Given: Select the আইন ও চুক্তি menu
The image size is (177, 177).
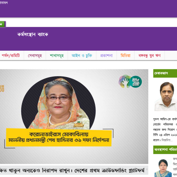Looking at the screenshot, I should pyautogui.click(x=82, y=56).
